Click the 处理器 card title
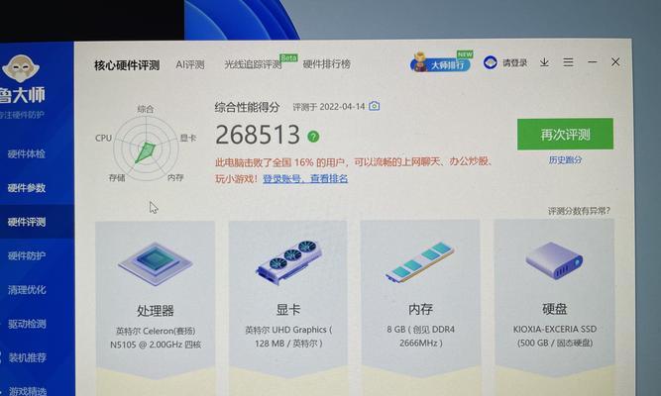The image size is (661, 396). 156,311
